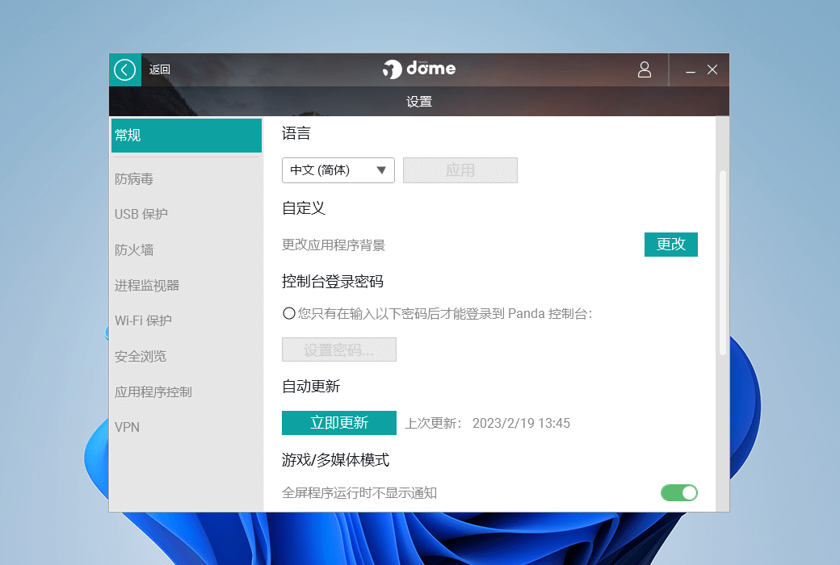Open the 防火墙 settings section

click(134, 250)
